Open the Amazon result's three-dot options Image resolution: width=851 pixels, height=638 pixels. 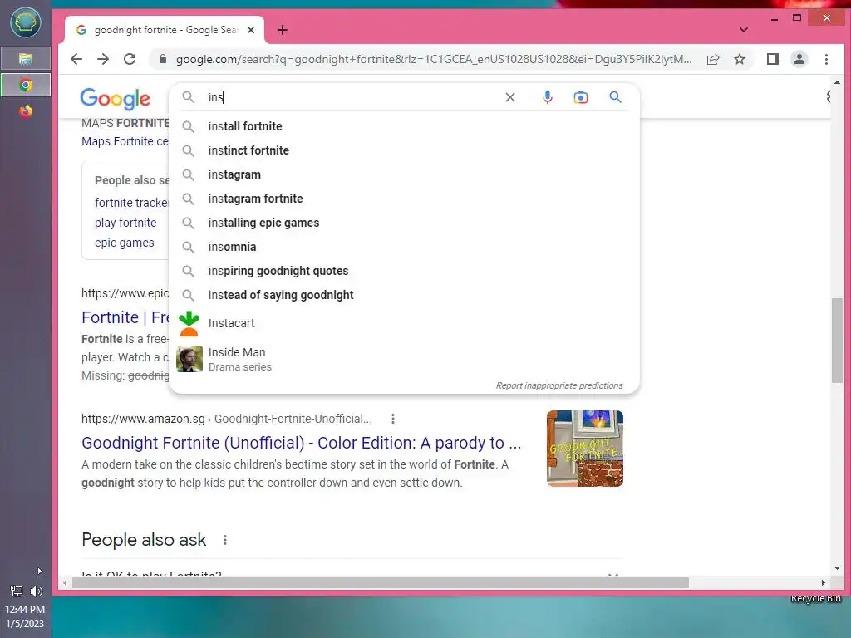(x=393, y=419)
